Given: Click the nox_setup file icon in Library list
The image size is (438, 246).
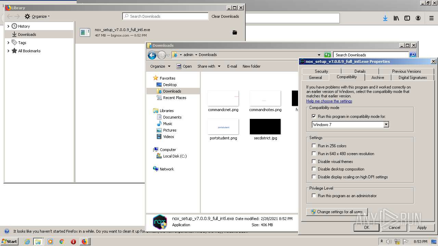Looking at the screenshot, I should tap(85, 32).
